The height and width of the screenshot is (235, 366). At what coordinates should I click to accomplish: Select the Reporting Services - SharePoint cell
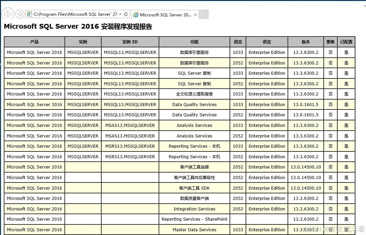coord(194,219)
